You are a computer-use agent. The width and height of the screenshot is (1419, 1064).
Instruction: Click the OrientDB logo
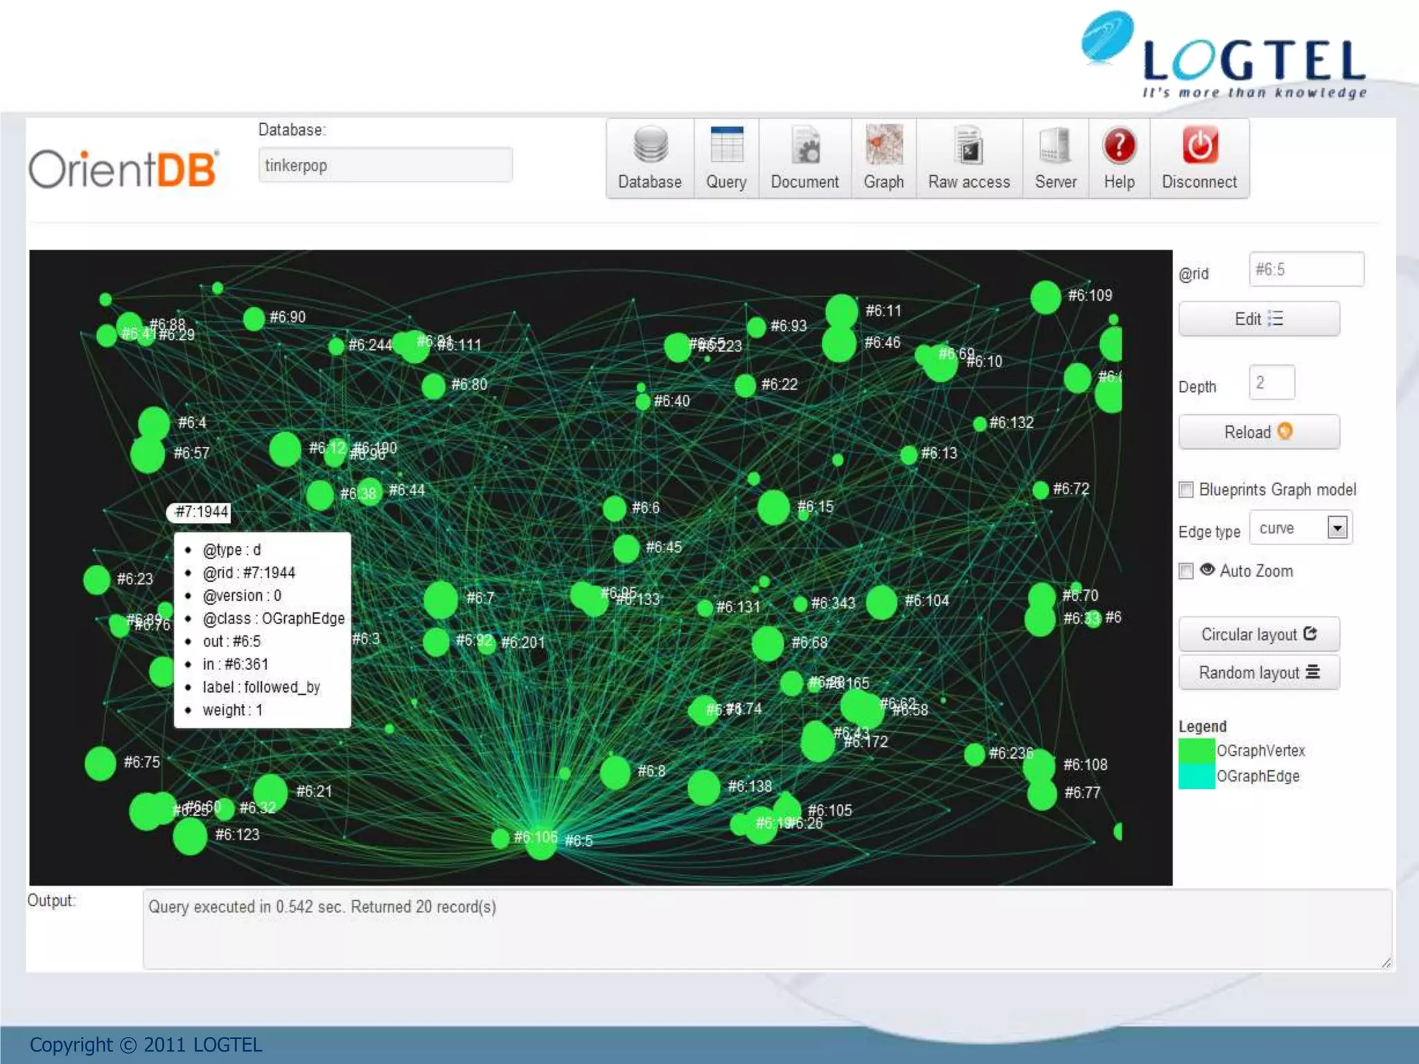pyautogui.click(x=124, y=168)
